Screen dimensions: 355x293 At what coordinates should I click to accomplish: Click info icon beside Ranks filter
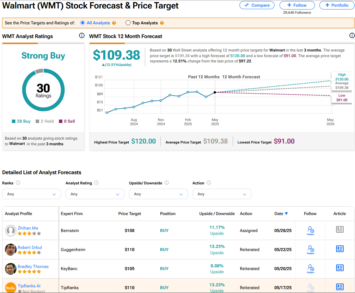pyautogui.click(x=18, y=183)
